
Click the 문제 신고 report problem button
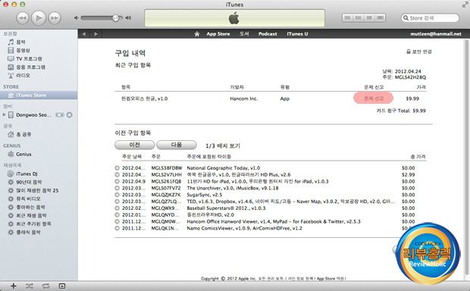(x=374, y=99)
